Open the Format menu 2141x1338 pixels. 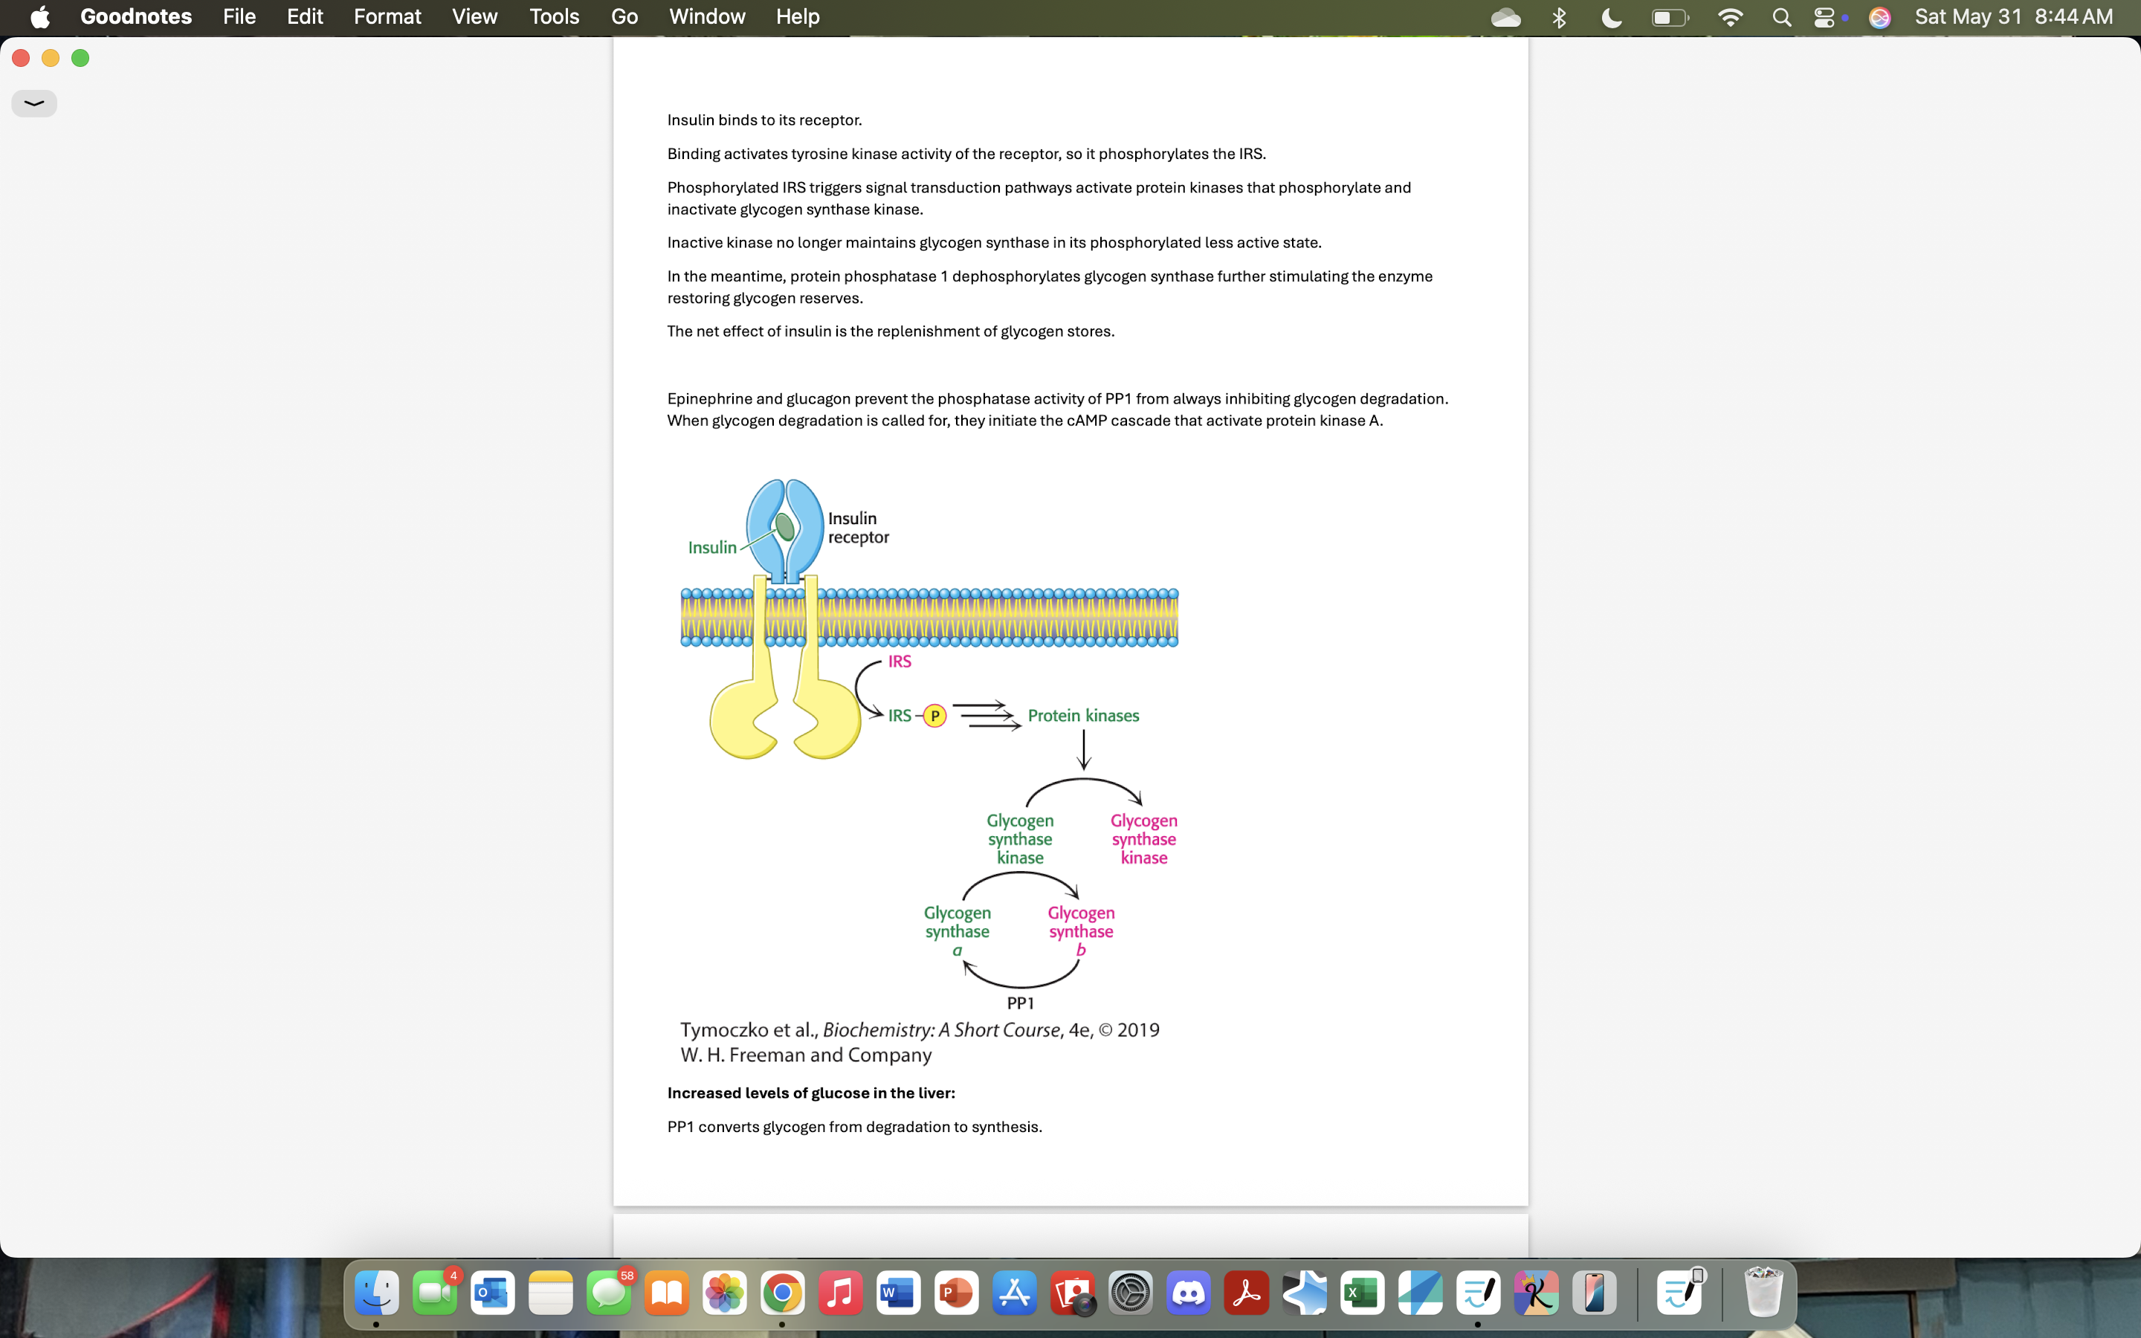coord(387,17)
